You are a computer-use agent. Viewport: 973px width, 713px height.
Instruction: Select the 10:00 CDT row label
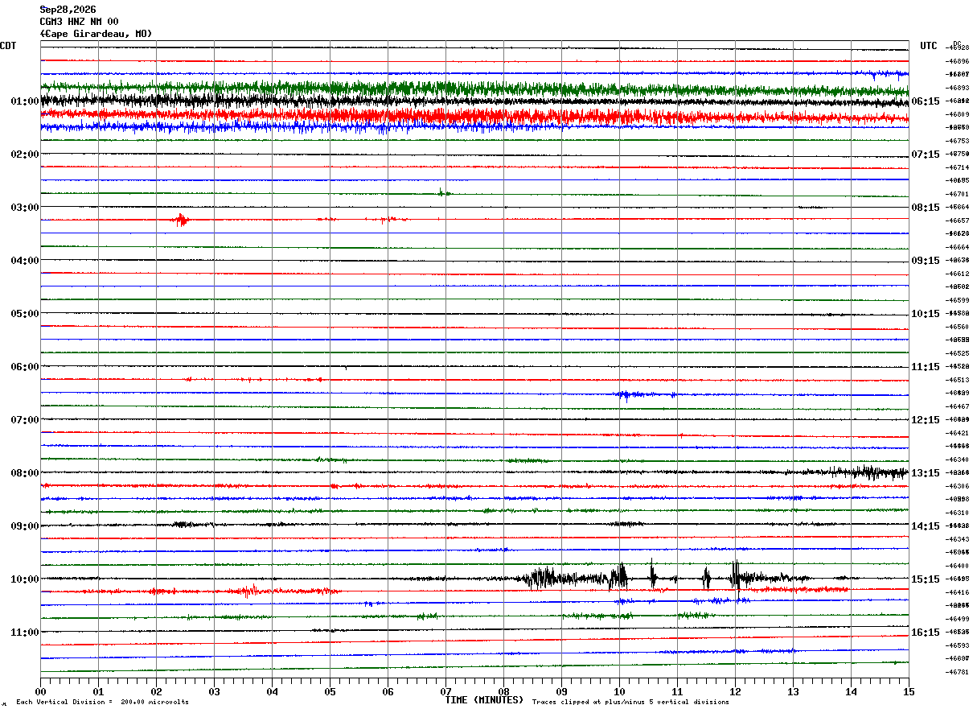(x=25, y=579)
